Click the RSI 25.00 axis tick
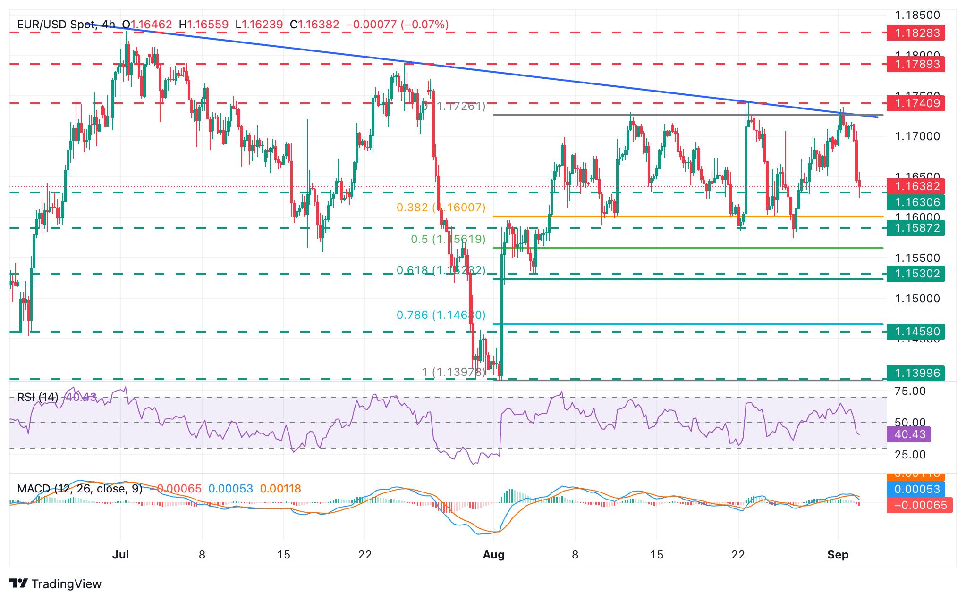This screenshot has width=966, height=600. (910, 455)
